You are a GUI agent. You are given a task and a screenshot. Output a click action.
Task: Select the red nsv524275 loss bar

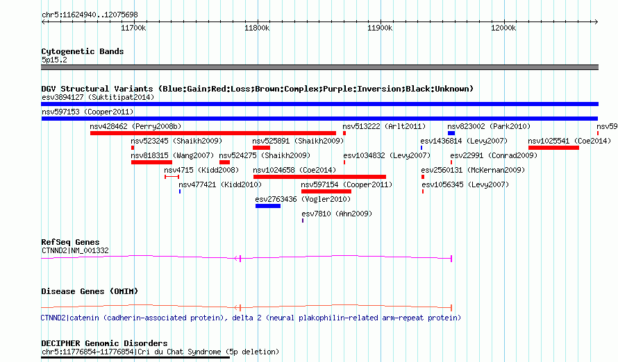pyautogui.click(x=225, y=162)
